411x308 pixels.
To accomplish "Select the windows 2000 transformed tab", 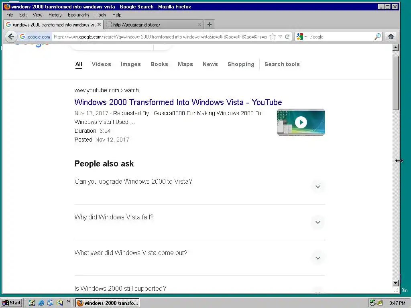I will (x=53, y=24).
